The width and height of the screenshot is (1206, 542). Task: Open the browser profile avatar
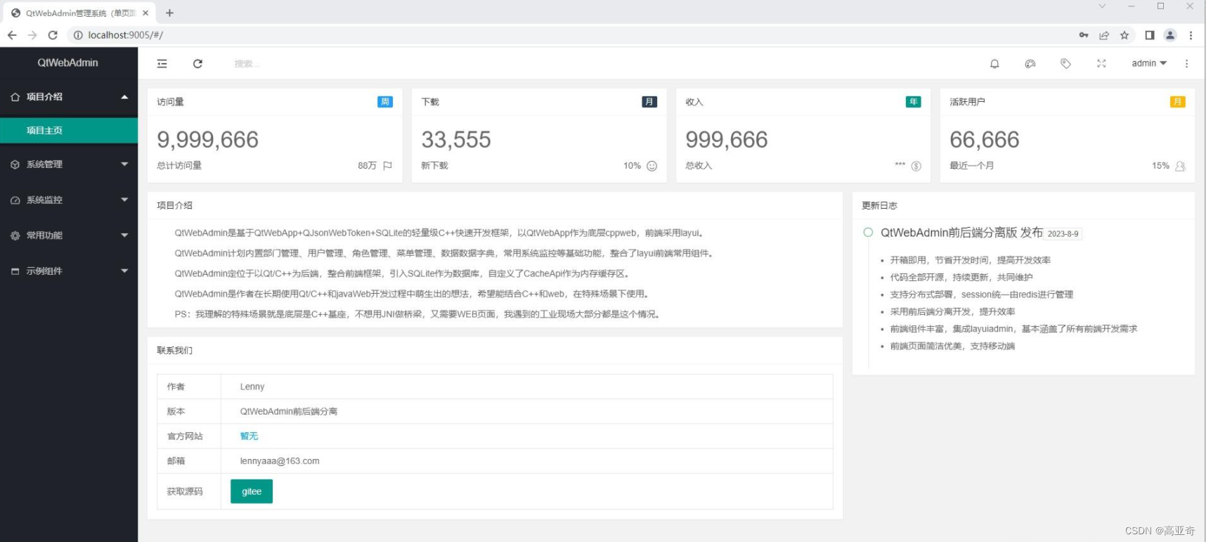pyautogui.click(x=1170, y=35)
